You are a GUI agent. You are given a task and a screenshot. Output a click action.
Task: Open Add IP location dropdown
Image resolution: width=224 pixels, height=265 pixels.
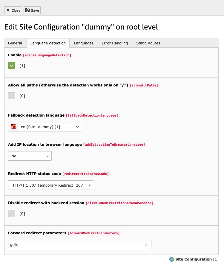tap(30, 156)
